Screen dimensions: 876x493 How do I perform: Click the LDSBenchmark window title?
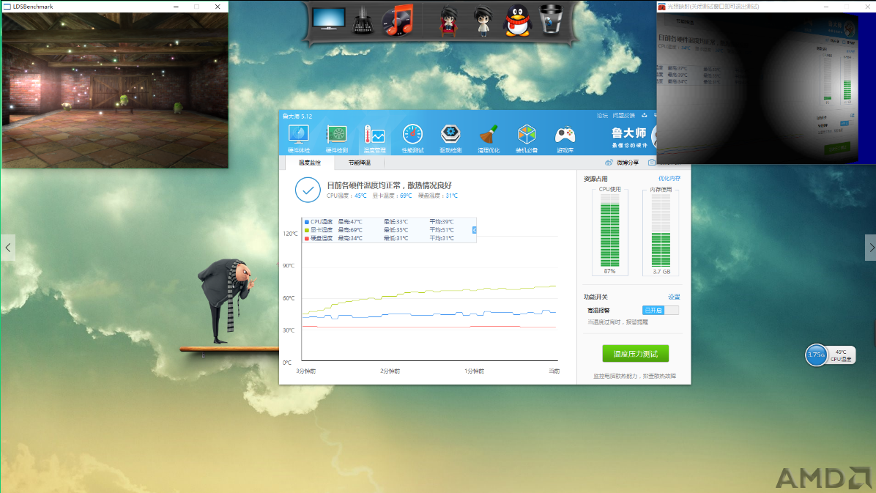[x=33, y=7]
